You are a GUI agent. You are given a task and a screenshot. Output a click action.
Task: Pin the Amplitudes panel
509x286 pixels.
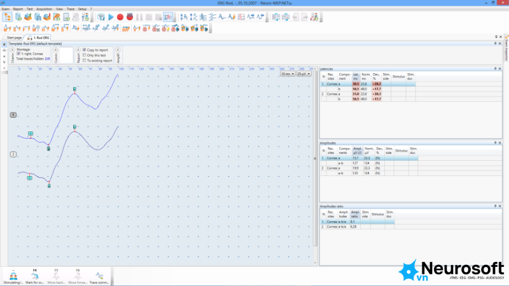pyautogui.click(x=496, y=142)
